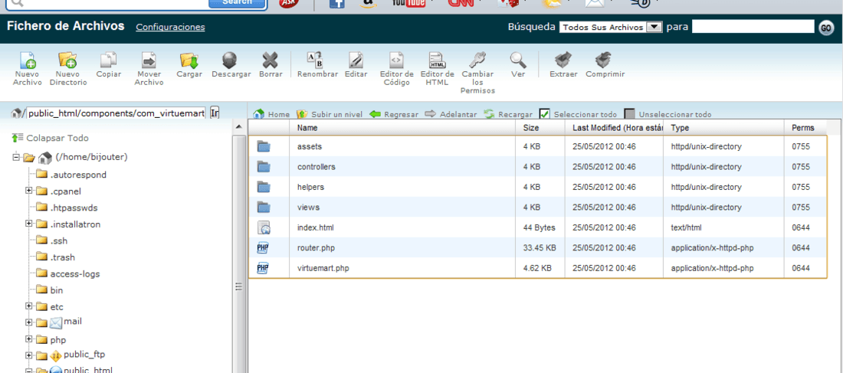
Task: Expand the php tree folder
Action: (28, 339)
